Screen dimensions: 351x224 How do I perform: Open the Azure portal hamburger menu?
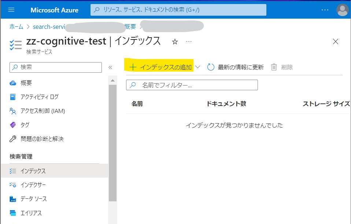click(11, 10)
